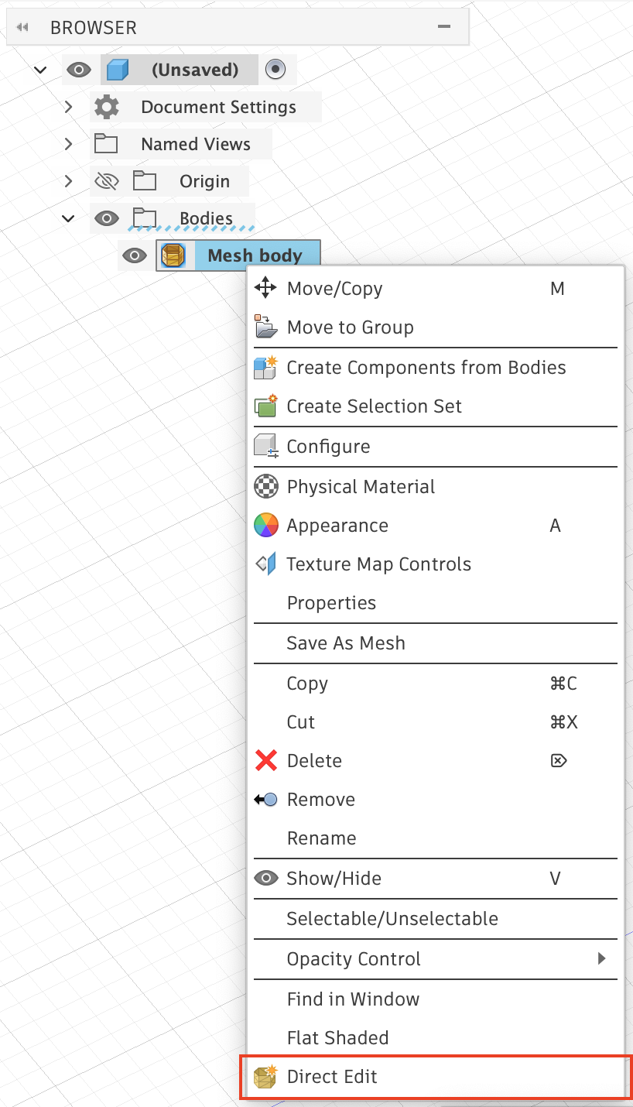
Task: Open Appearance via the color wheel icon
Action: [265, 525]
